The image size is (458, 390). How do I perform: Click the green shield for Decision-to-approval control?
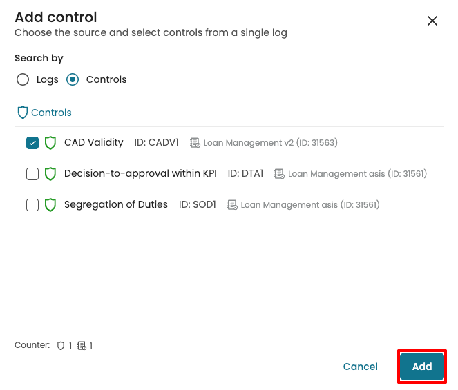point(50,174)
